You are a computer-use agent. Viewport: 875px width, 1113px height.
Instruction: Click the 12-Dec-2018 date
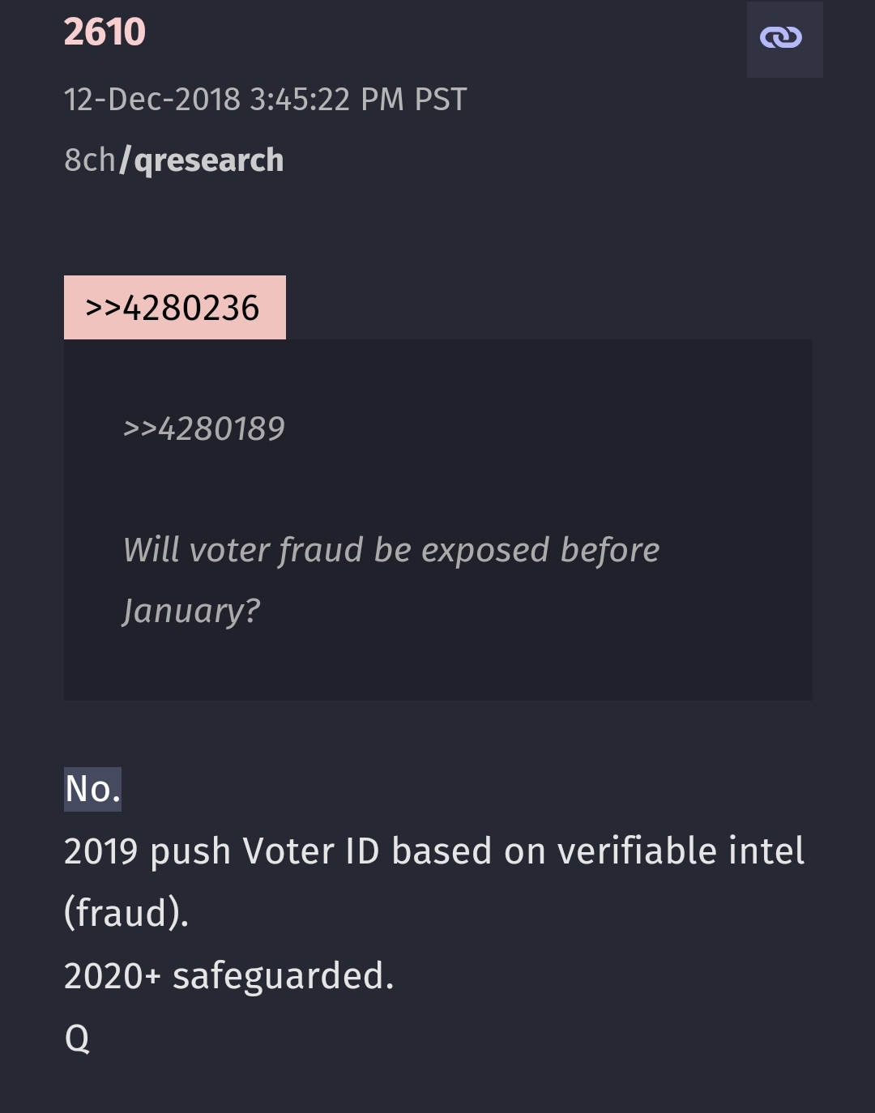click(152, 100)
